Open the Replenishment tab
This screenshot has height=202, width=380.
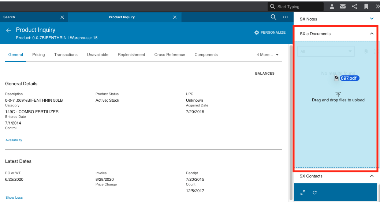pos(131,55)
